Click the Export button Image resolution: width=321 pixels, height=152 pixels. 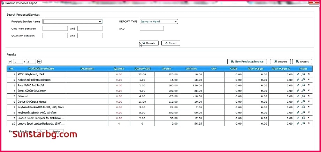pyautogui.click(x=302, y=61)
